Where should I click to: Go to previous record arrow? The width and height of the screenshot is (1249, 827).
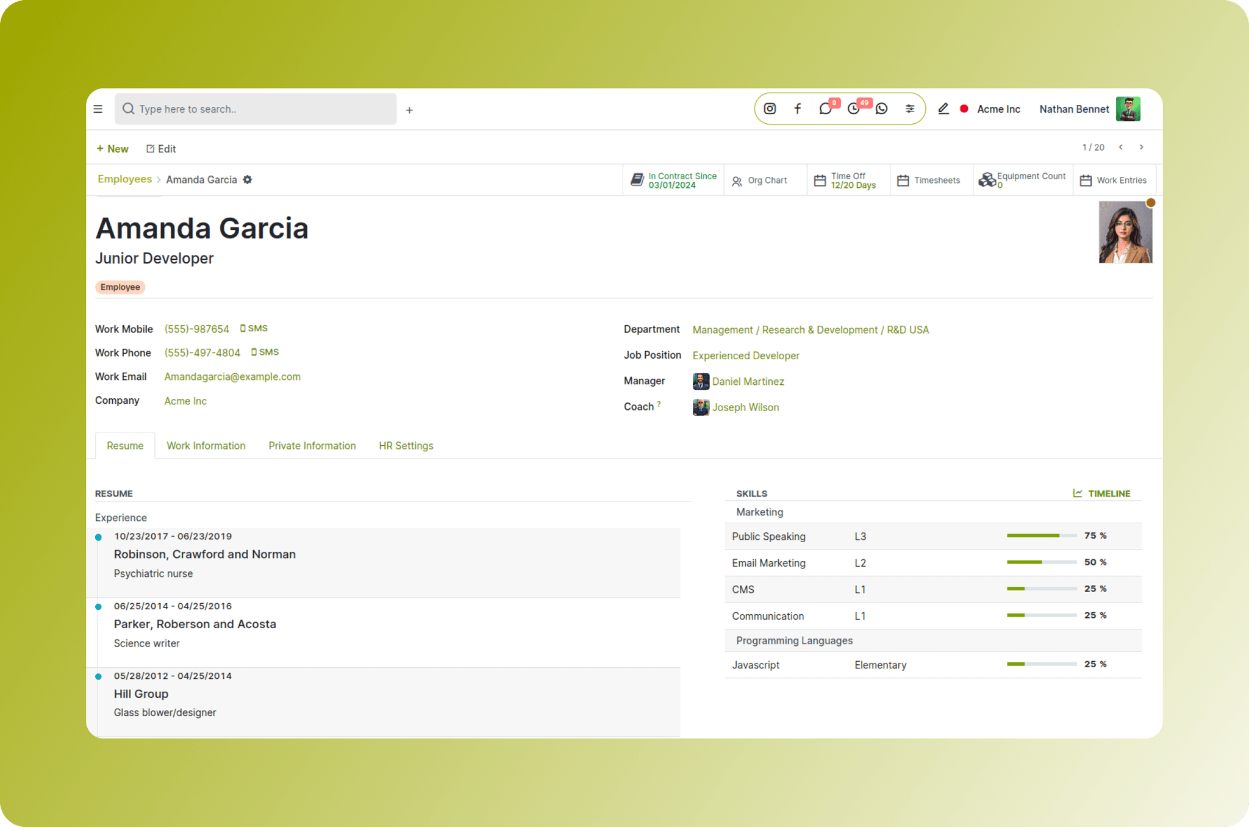[1120, 147]
